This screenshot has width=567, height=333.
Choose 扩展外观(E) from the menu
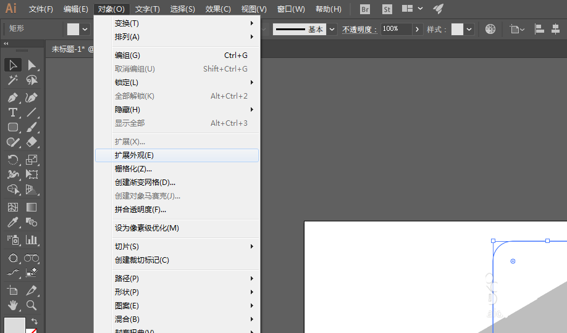click(x=177, y=155)
